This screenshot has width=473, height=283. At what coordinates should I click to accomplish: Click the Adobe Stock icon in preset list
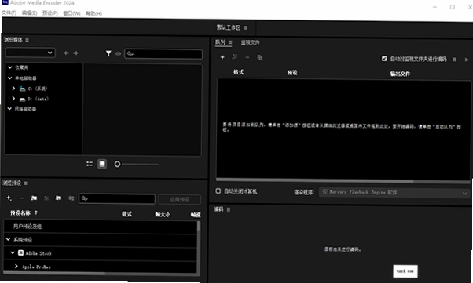tap(20, 252)
